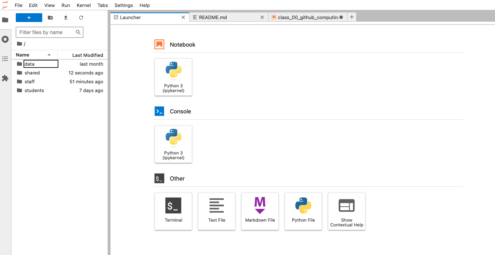Sort files by Last Modified column
Screen dimensions: 495x255
(87, 55)
